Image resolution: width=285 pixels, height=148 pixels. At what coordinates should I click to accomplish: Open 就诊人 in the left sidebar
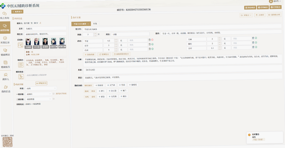(x=6, y=77)
